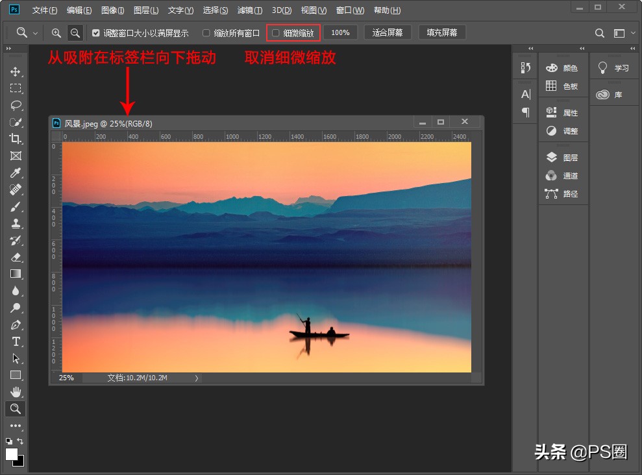
Task: Click the 适合屏幕 button
Action: coord(388,32)
